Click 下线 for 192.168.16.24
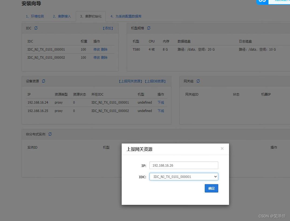This screenshot has height=221, width=290. (x=161, y=102)
